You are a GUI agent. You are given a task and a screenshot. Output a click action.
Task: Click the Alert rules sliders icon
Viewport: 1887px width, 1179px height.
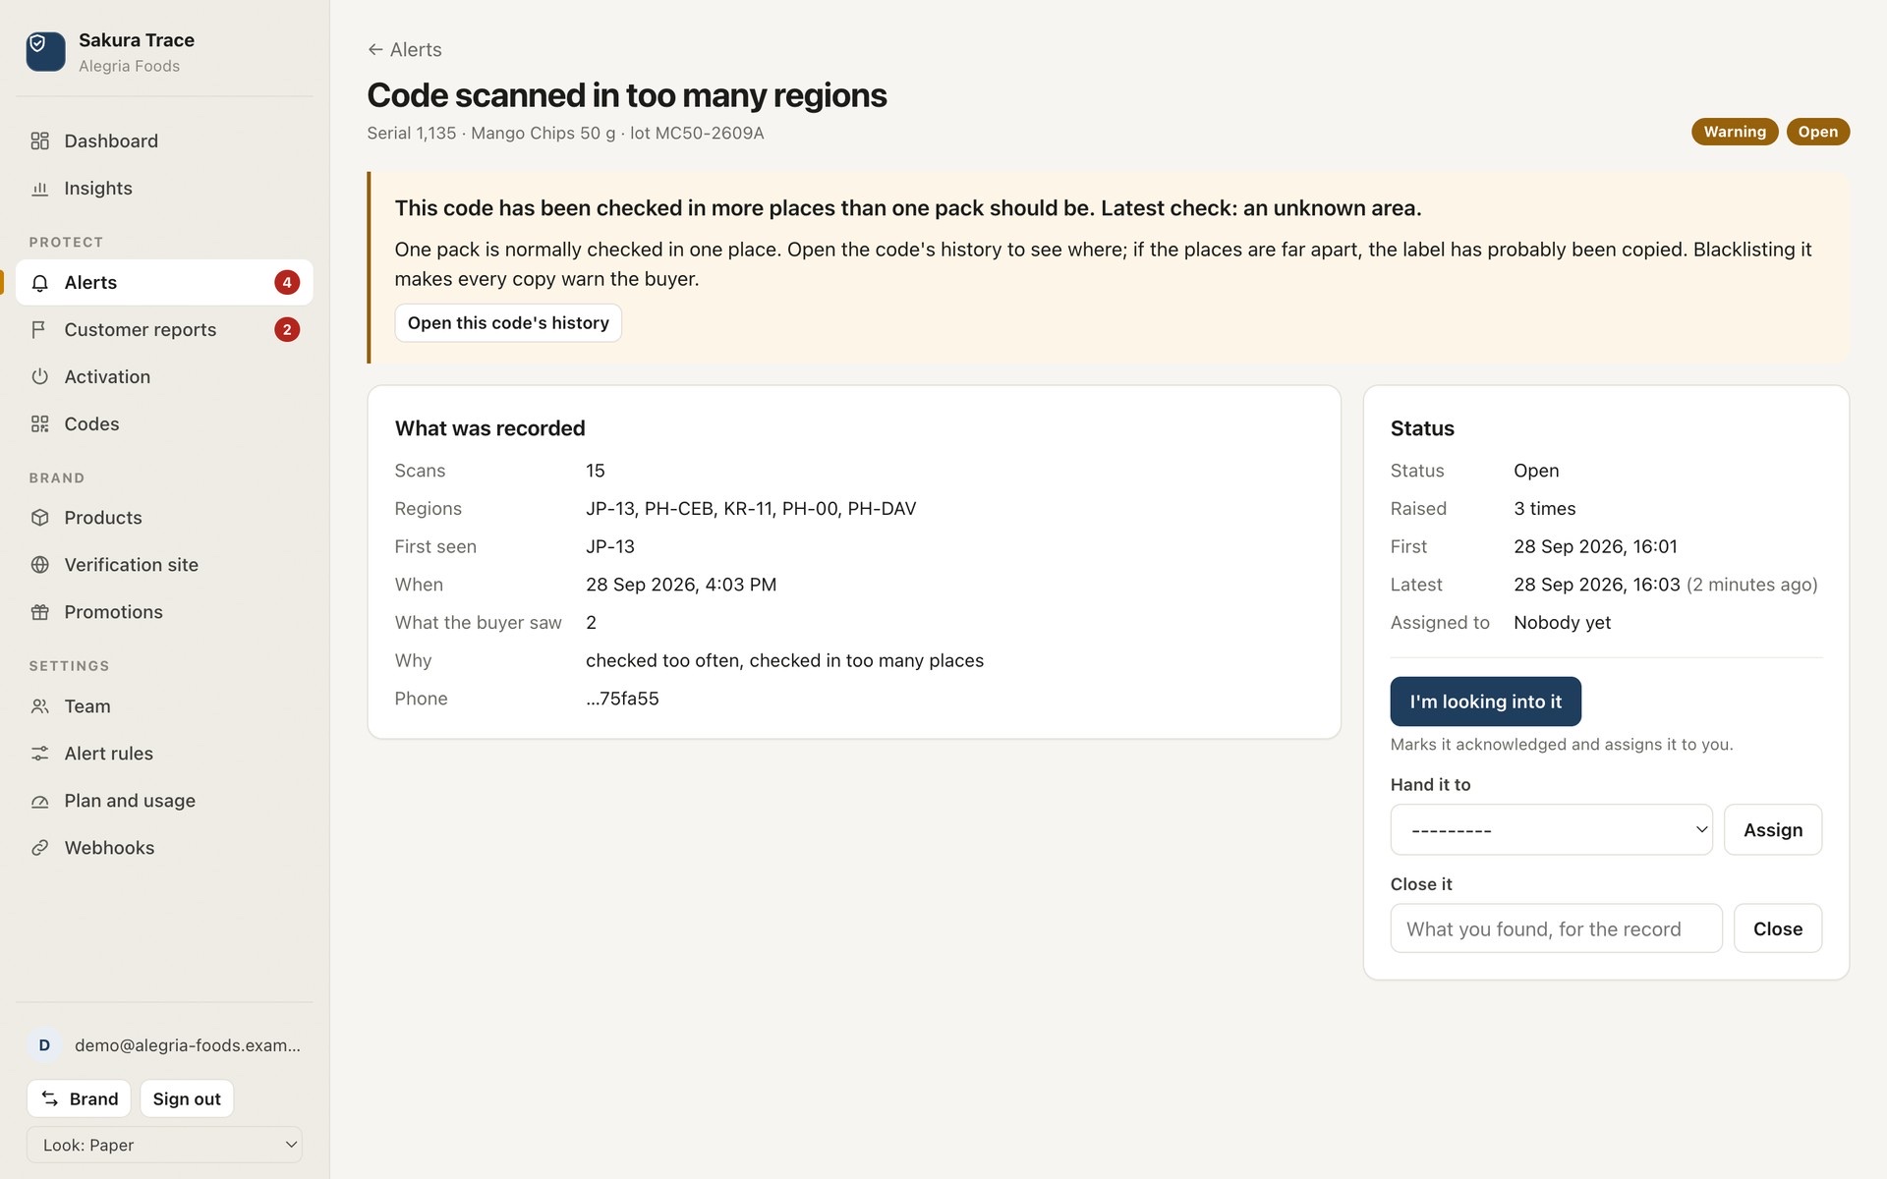(39, 754)
